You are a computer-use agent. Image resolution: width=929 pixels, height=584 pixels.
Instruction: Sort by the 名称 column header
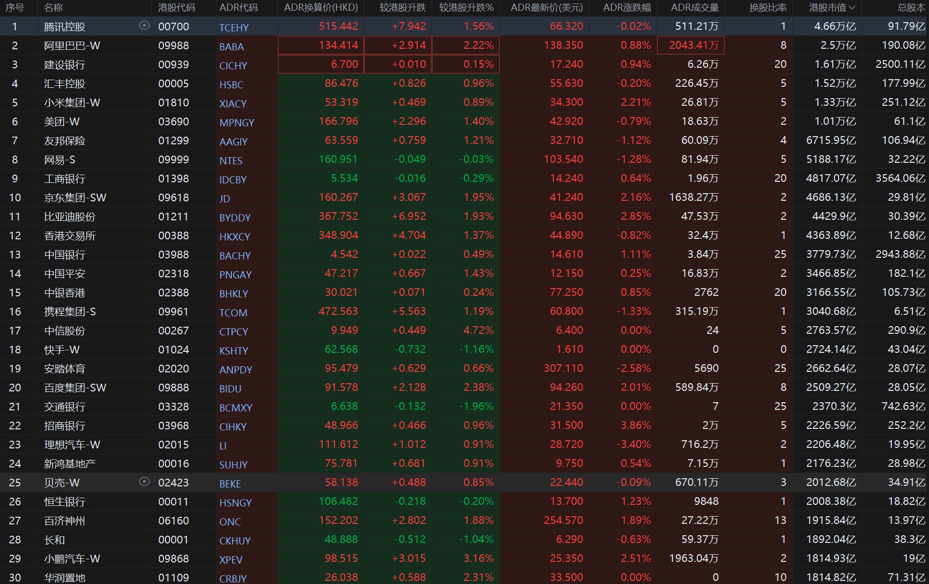pos(53,8)
